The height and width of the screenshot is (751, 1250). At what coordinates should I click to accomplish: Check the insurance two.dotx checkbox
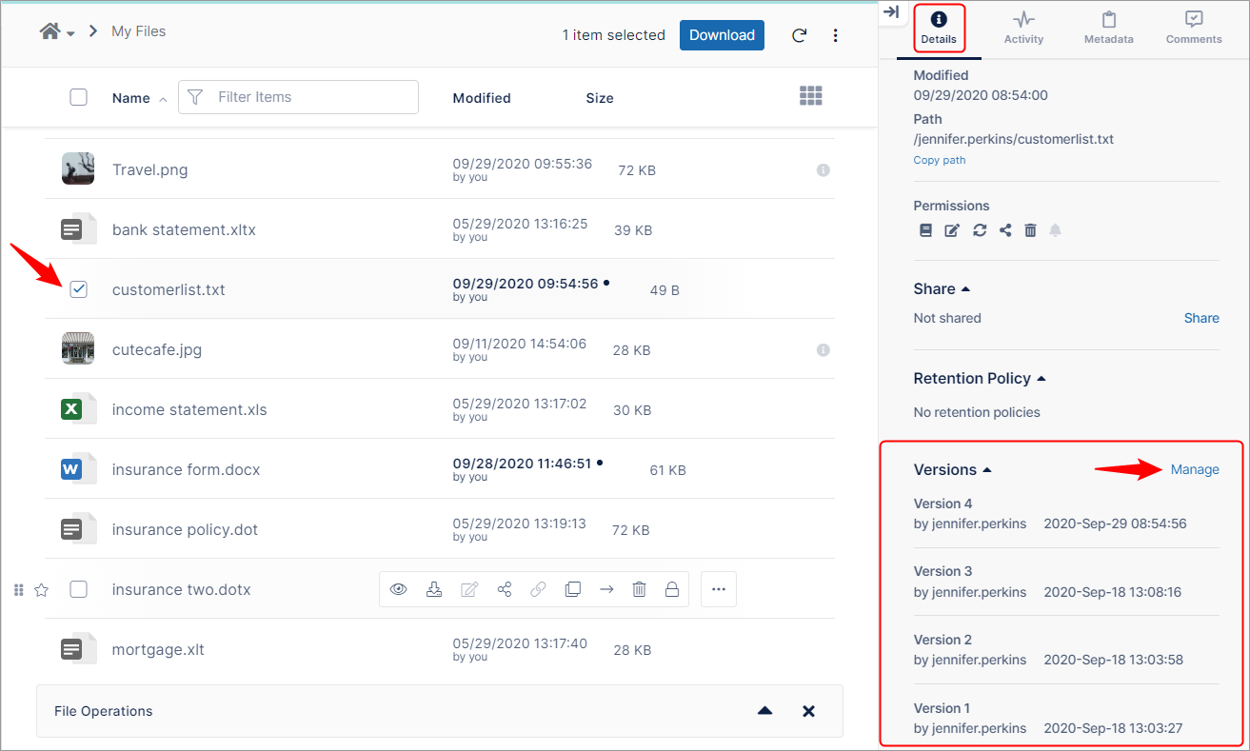tap(79, 590)
